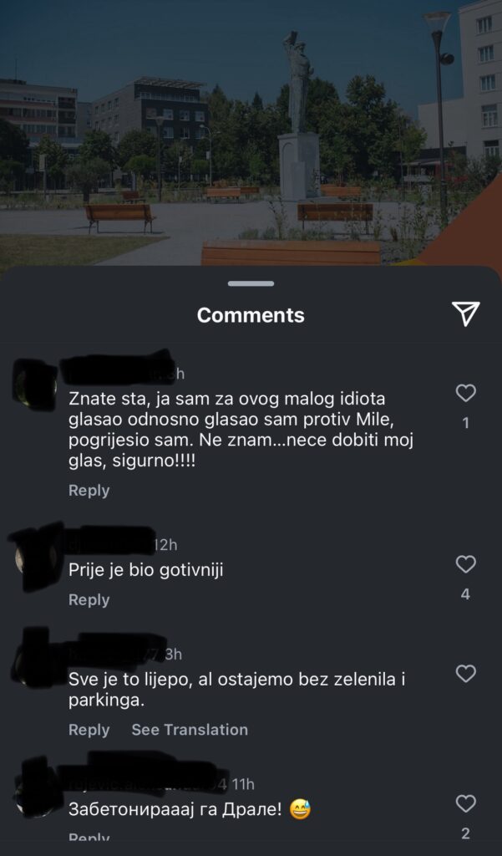This screenshot has height=856, width=502.
Task: Tap the Comments header title
Action: pos(251,315)
